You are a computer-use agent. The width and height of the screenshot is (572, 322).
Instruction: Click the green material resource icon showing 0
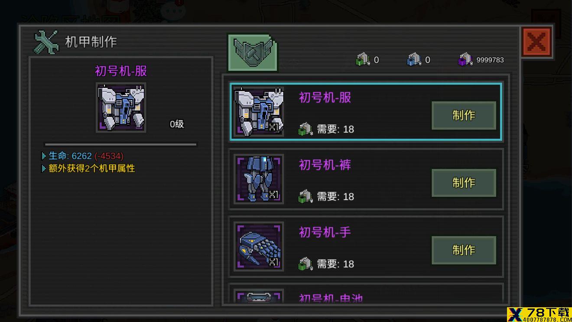coord(362,59)
